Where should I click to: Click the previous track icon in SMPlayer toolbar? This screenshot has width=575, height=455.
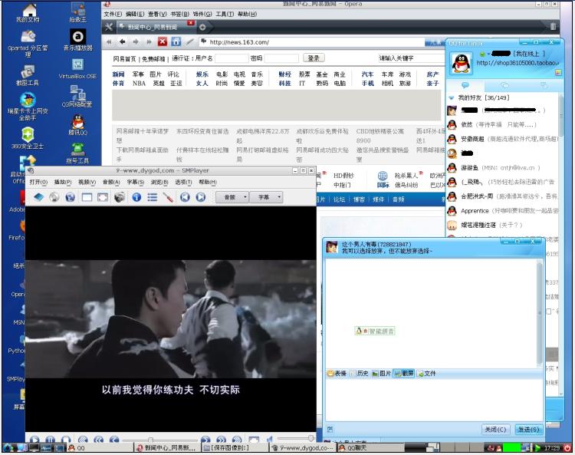point(185,197)
